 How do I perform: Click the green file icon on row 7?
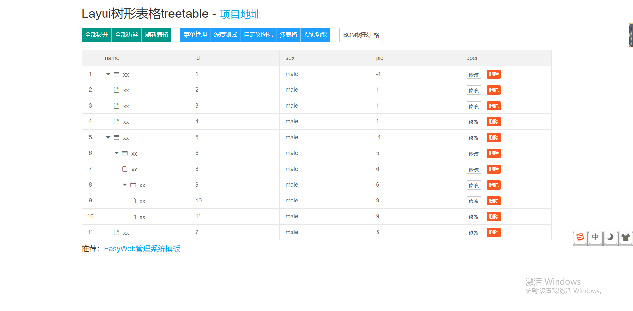(125, 169)
